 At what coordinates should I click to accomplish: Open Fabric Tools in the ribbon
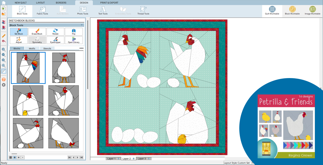42,10
